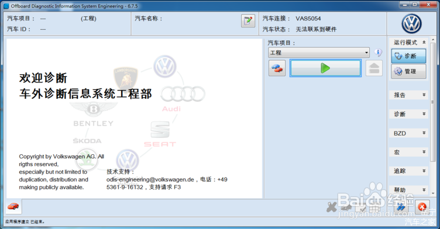Click the red car icon in bottom bar
Viewport: 440px width, 229px height.
[13, 207]
